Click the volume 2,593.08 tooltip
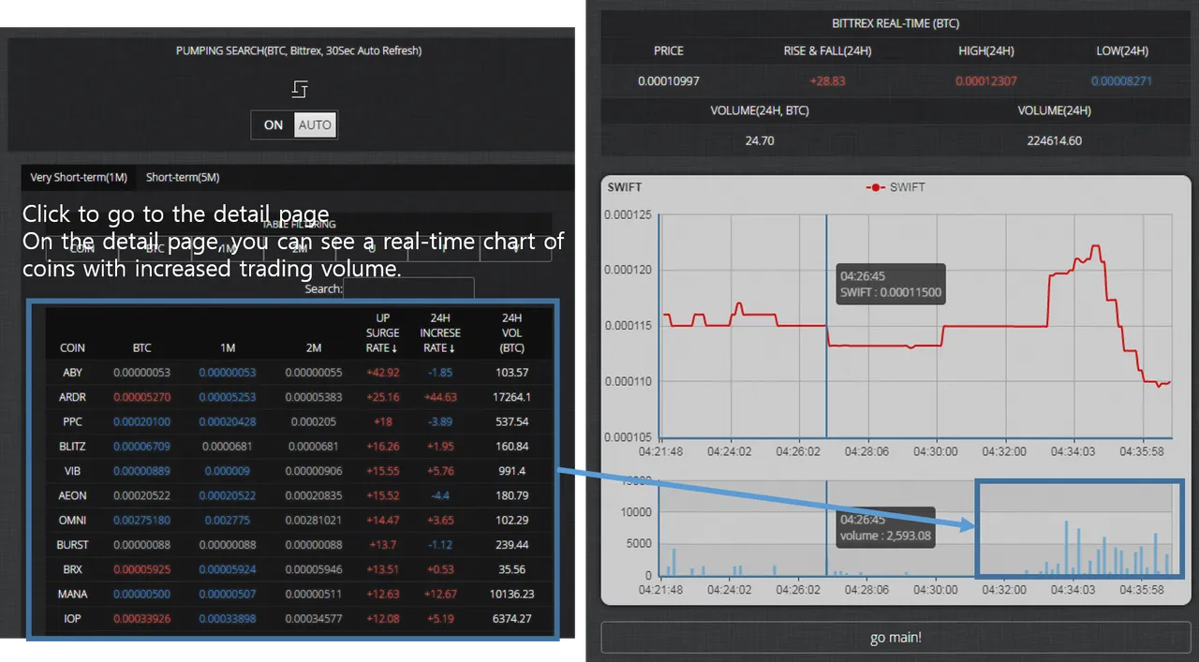1199x662 pixels. pyautogui.click(x=886, y=528)
